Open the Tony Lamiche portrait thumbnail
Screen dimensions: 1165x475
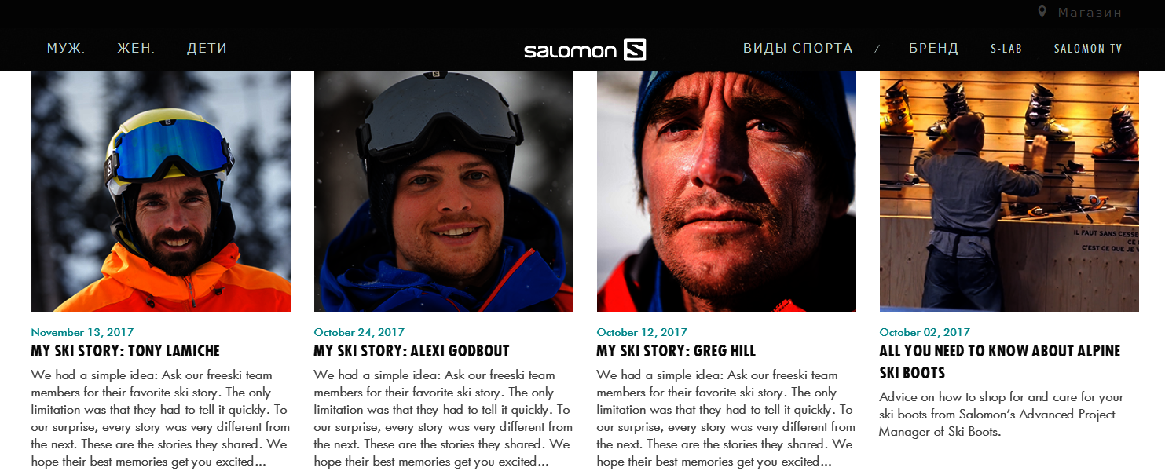pyautogui.click(x=161, y=192)
